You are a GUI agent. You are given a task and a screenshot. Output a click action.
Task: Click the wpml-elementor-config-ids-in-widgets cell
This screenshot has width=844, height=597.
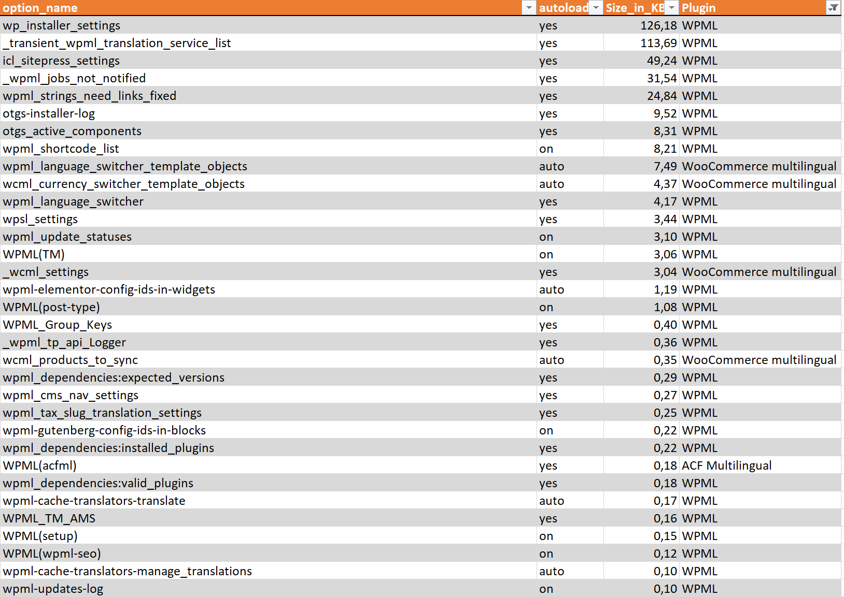point(269,289)
